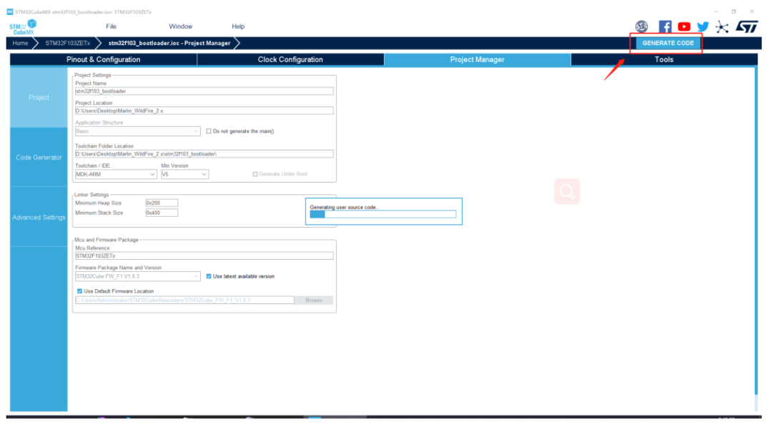Click the Minimum Stack Size field

coord(162,213)
